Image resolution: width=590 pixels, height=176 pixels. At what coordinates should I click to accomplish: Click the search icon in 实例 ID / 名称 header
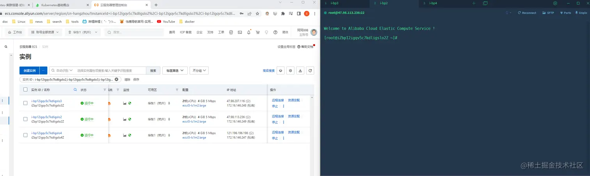point(75,90)
